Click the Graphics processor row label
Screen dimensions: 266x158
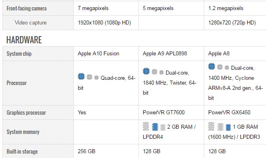pyautogui.click(x=26, y=113)
